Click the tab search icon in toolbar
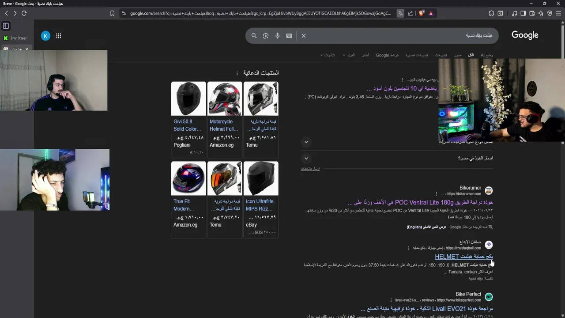This screenshot has width=565, height=318. (500, 13)
